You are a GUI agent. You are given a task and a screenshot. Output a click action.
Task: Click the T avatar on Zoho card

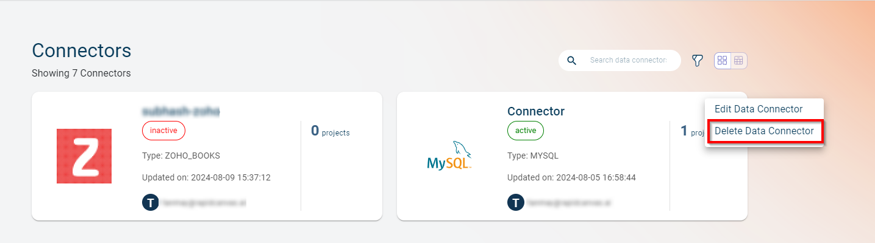click(x=150, y=202)
